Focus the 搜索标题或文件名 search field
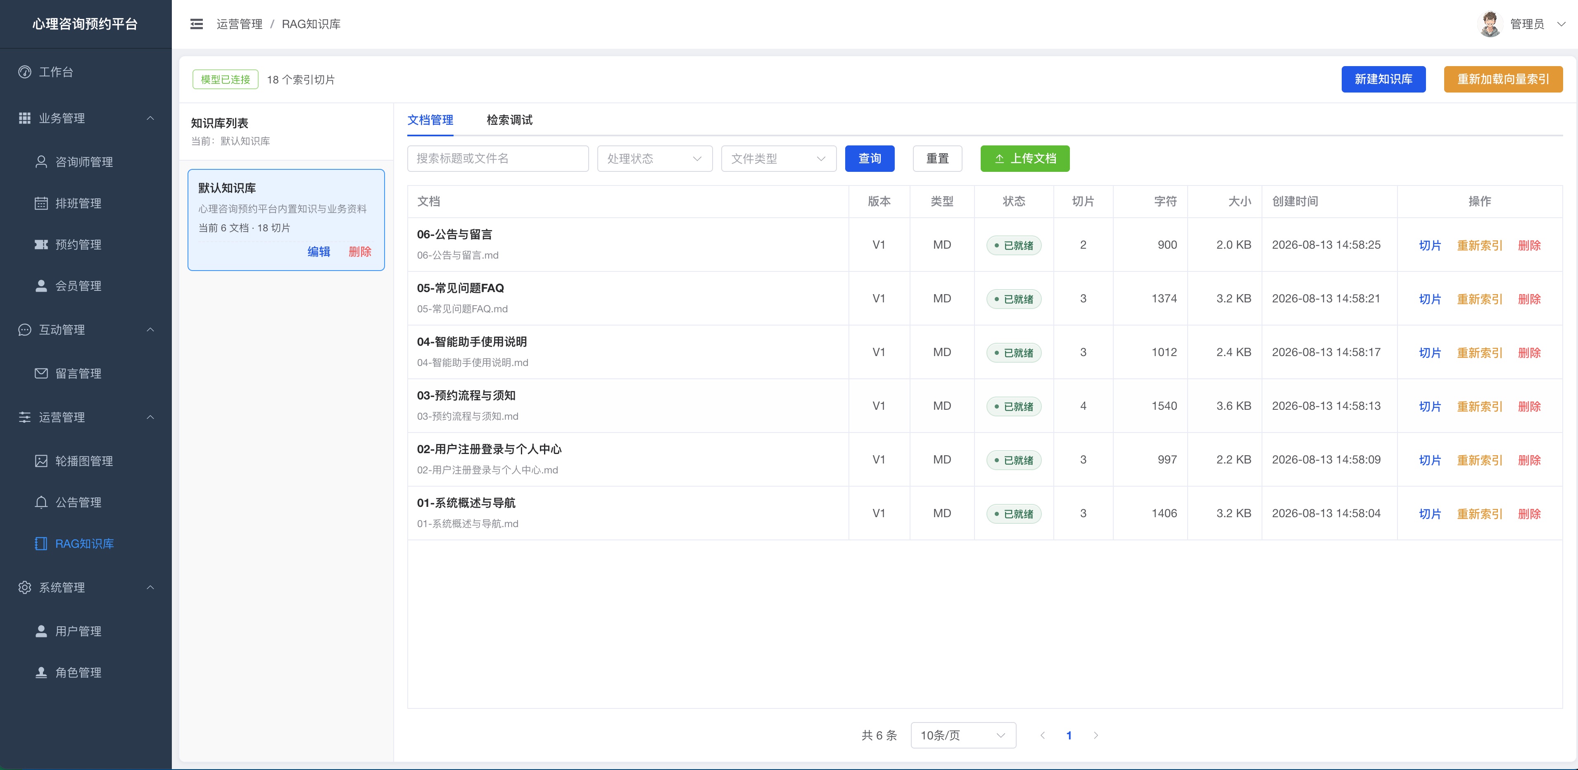Screen dimensions: 1578x770 497,159
